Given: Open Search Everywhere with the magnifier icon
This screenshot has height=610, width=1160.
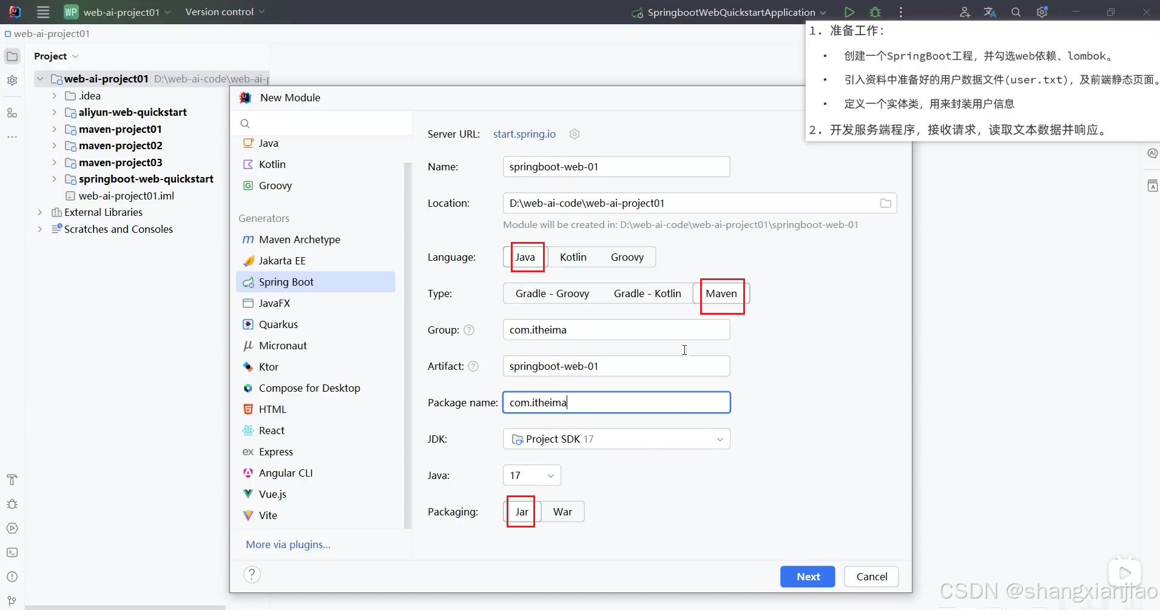Looking at the screenshot, I should coord(1016,12).
